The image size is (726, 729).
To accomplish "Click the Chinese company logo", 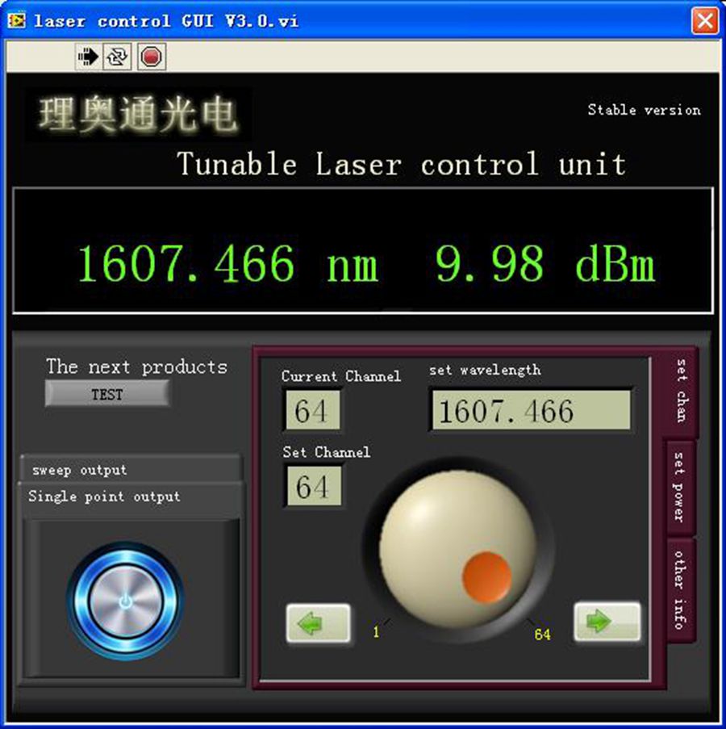I will pyautogui.click(x=138, y=114).
